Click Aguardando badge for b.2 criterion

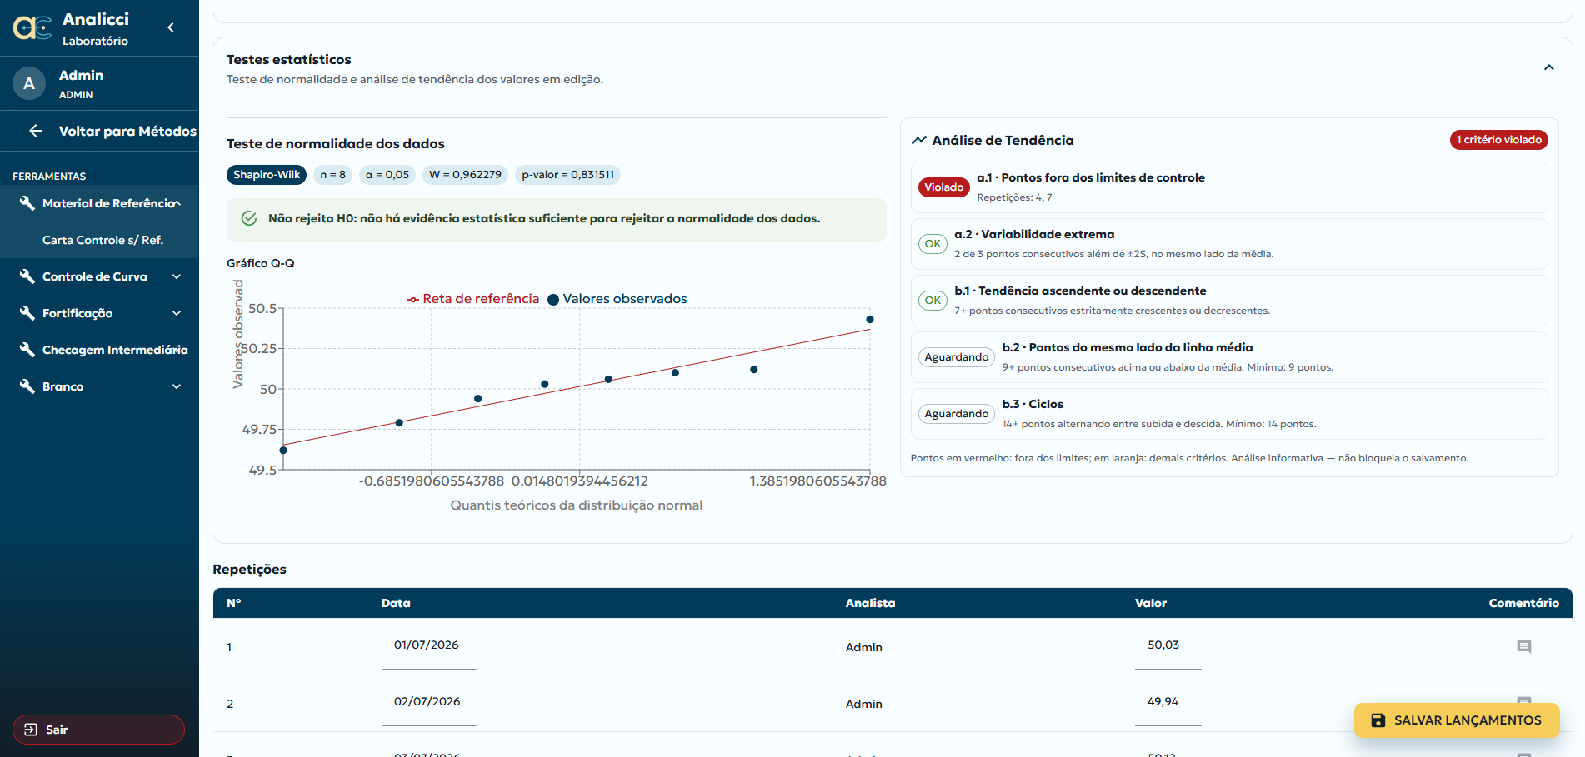(x=957, y=357)
